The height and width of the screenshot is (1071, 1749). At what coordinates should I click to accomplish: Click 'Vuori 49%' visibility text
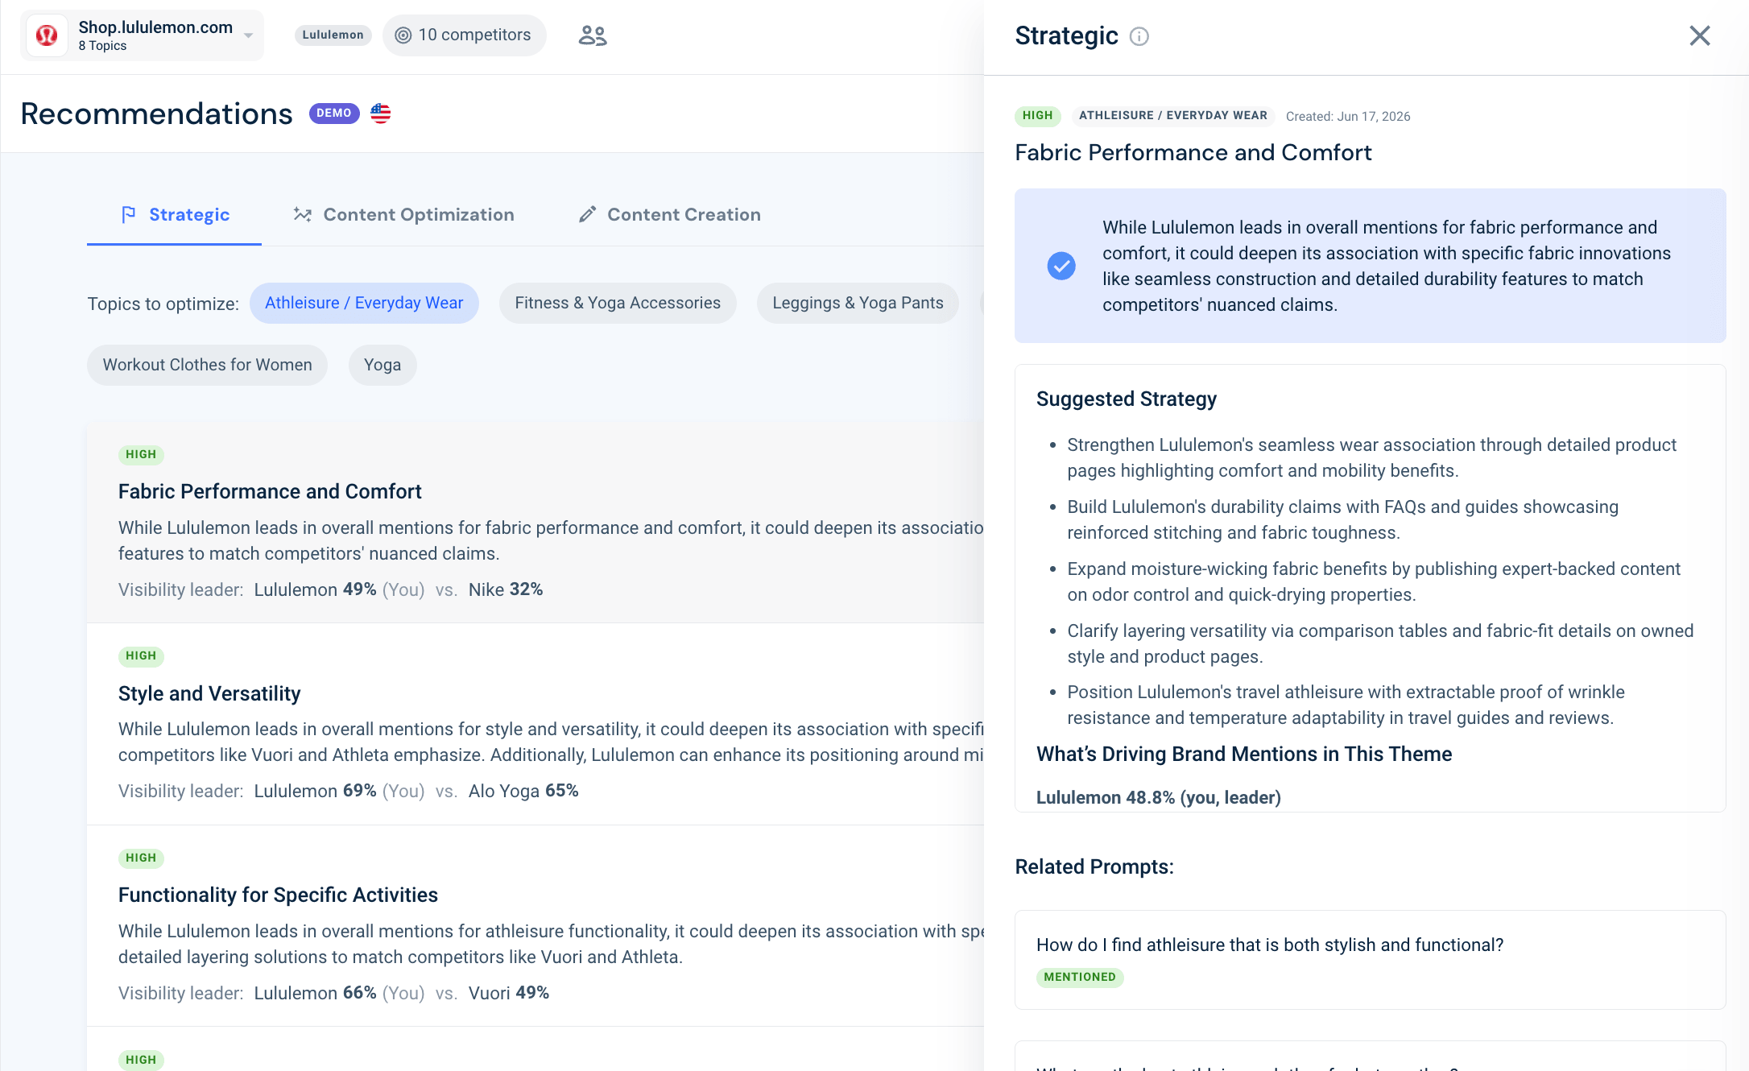(x=509, y=994)
